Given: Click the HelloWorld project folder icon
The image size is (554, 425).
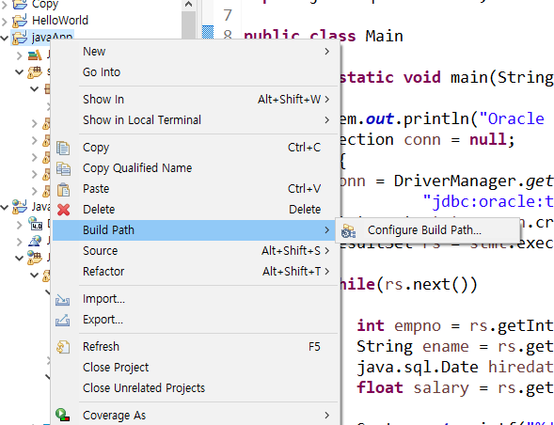Looking at the screenshot, I should 20,21.
